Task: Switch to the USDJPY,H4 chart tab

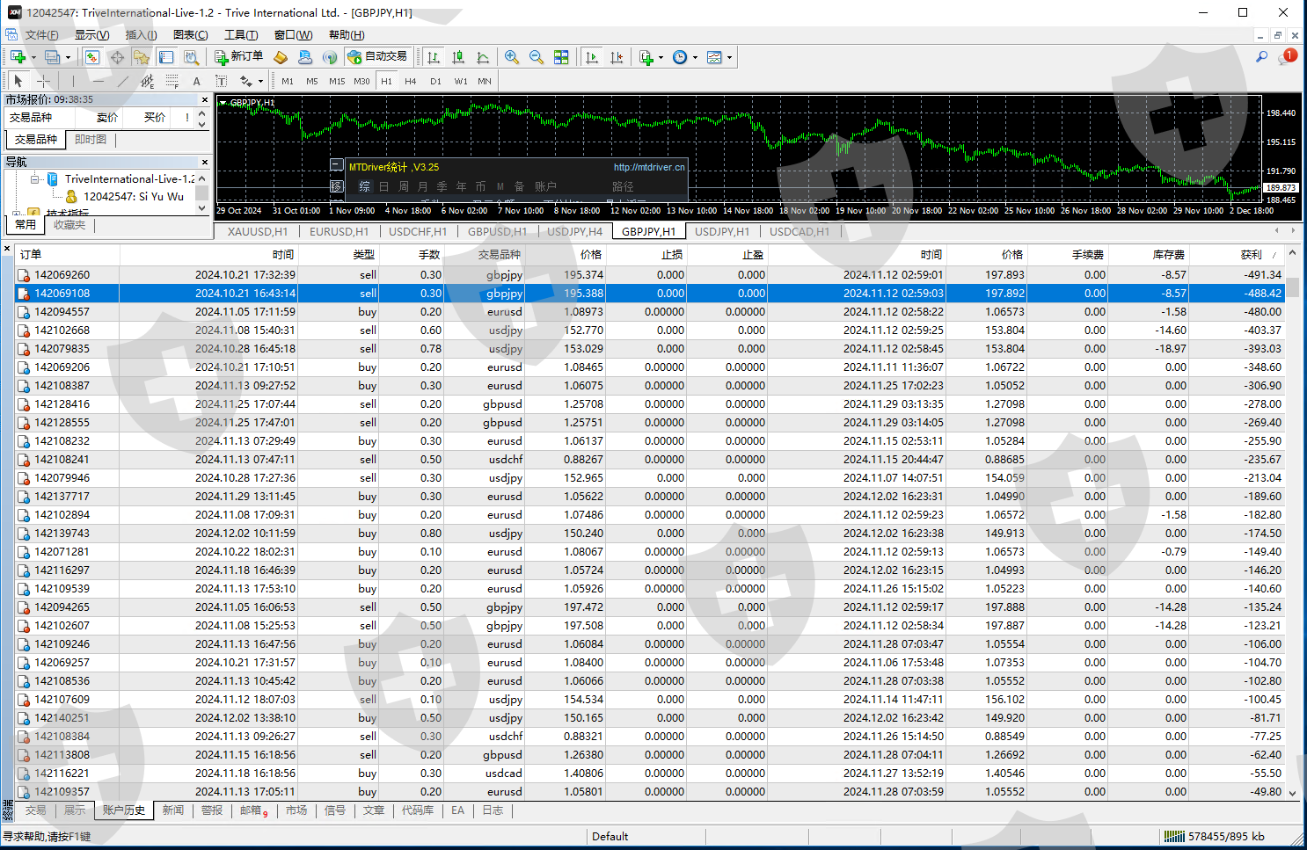Action: pos(574,231)
